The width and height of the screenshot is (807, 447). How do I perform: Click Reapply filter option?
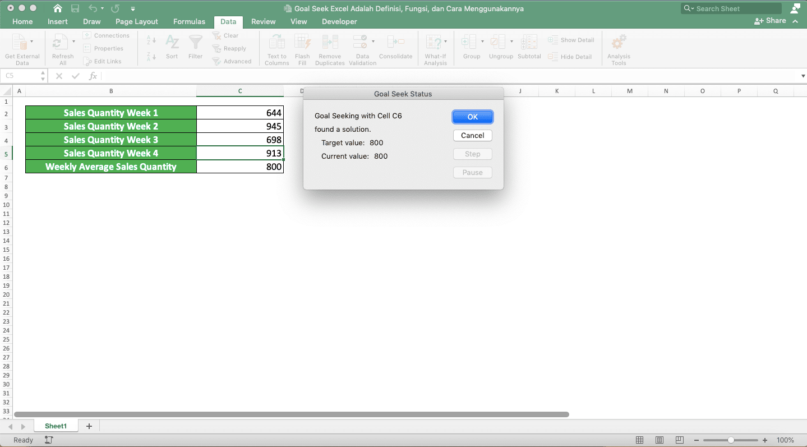[229, 48]
